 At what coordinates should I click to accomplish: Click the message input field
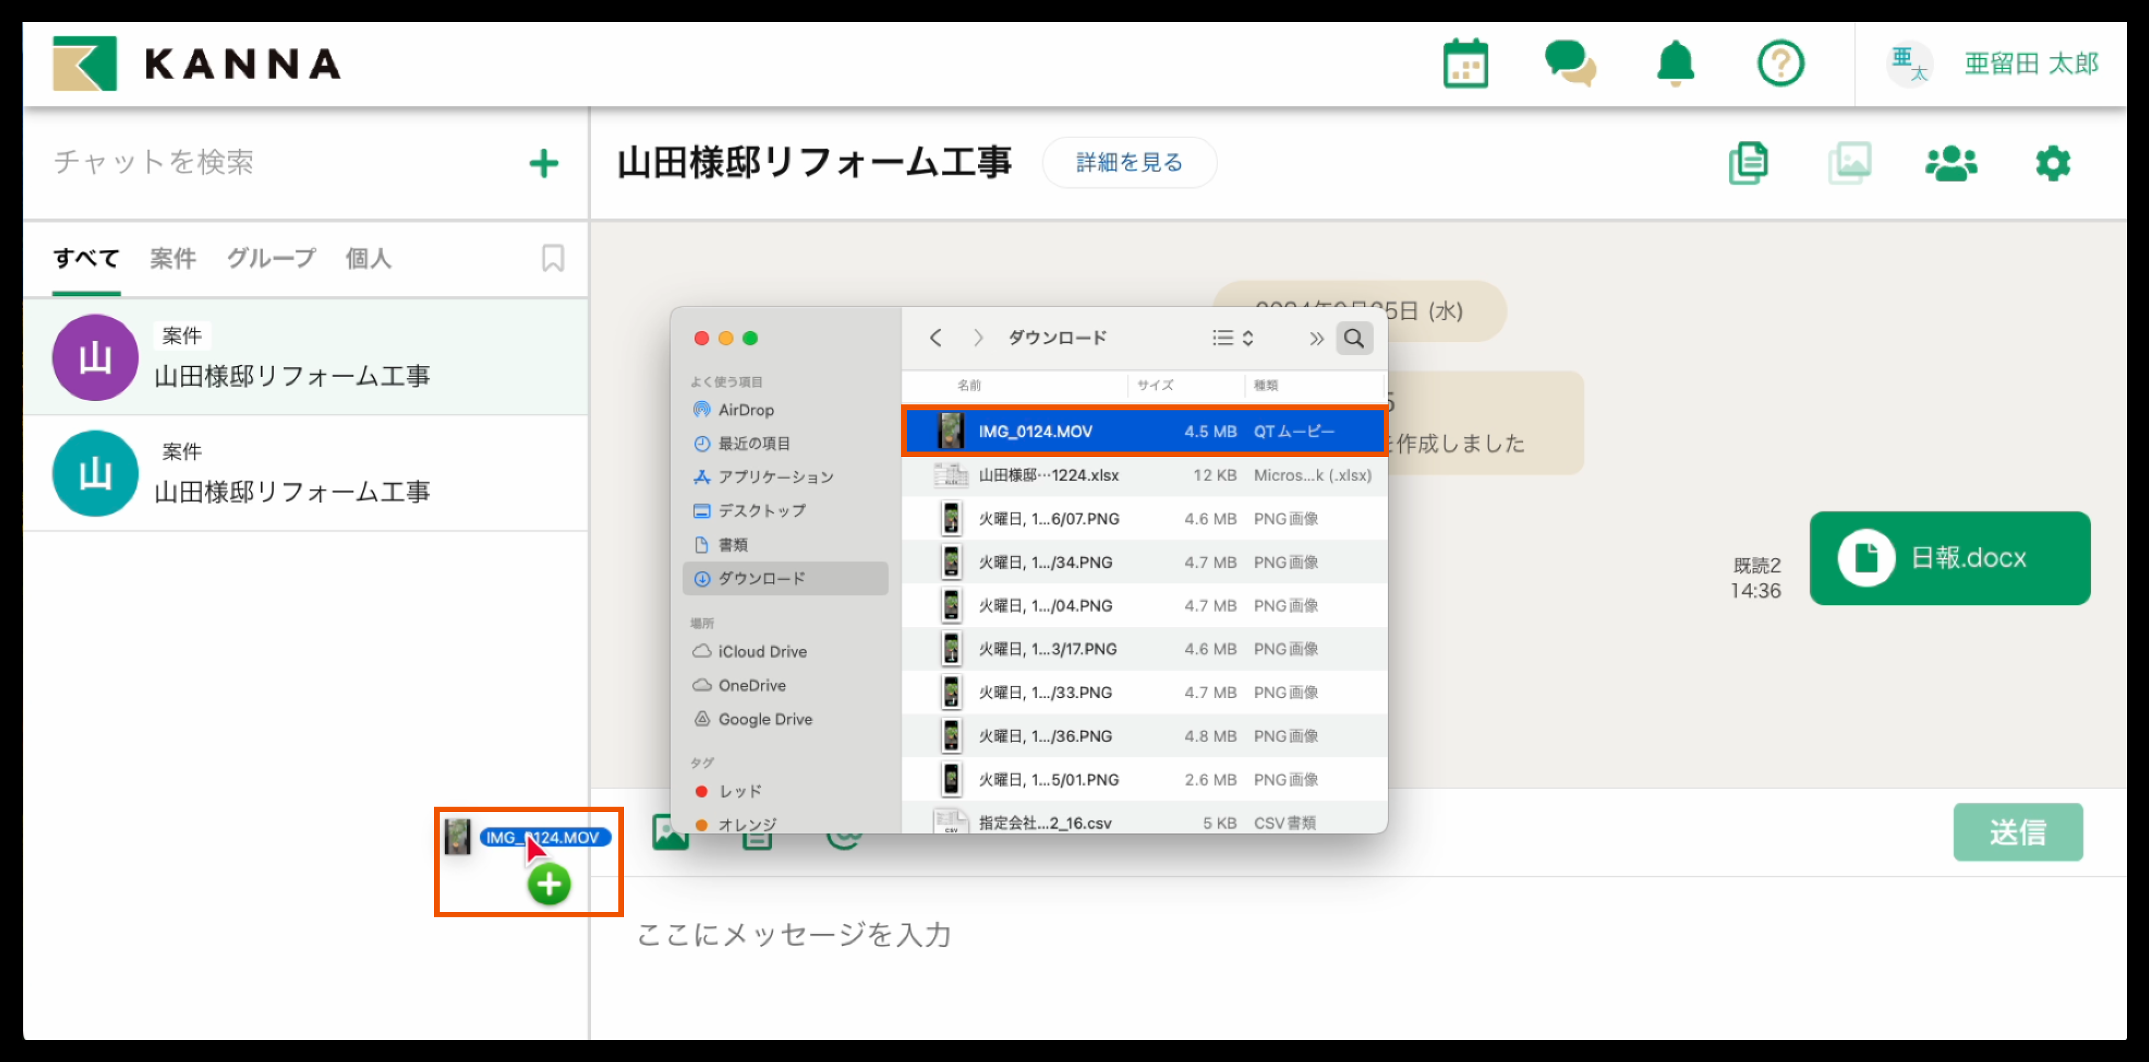point(1252,934)
